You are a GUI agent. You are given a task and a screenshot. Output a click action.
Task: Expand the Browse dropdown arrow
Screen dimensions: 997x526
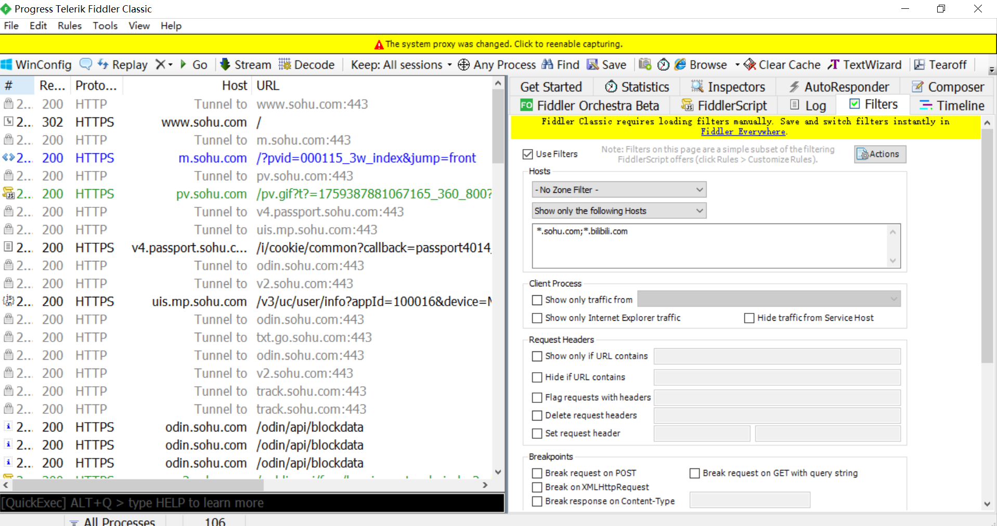tap(737, 64)
